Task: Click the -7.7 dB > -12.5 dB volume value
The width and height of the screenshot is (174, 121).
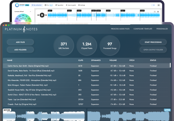Action: (x=117, y=99)
